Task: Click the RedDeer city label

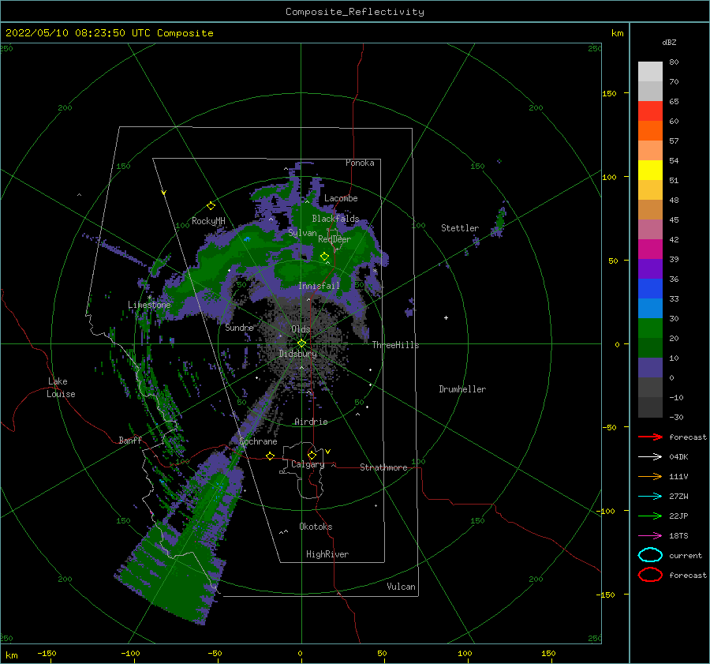Action: click(x=334, y=239)
